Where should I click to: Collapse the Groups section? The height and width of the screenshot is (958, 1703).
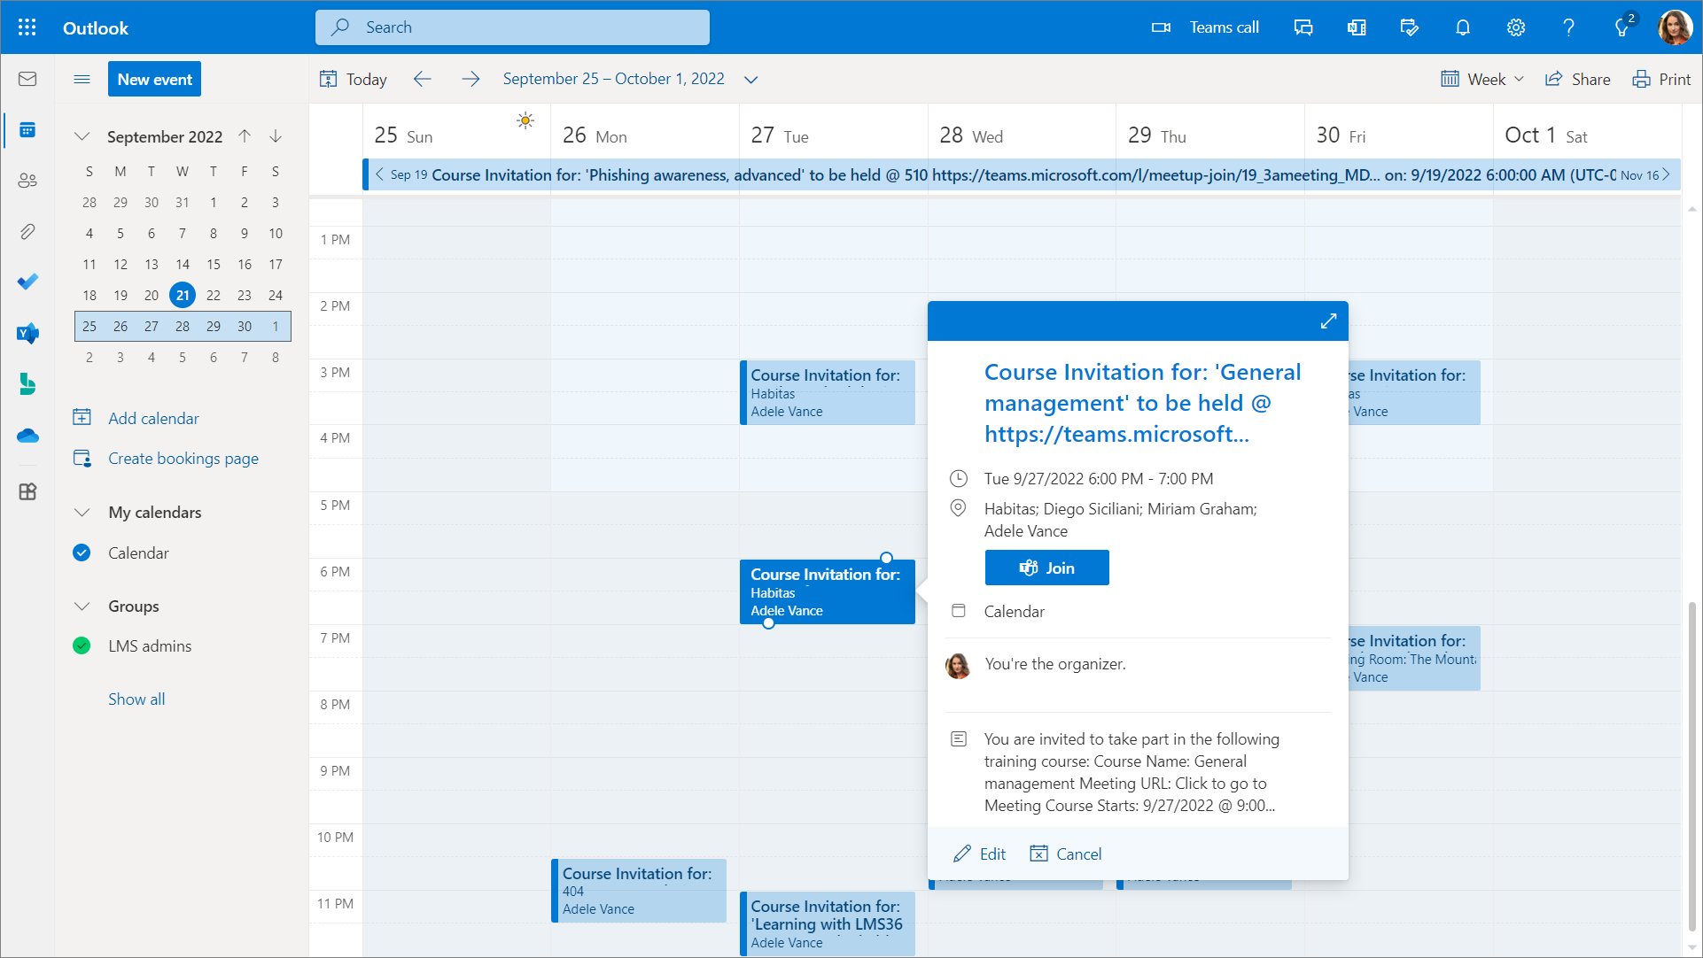click(82, 606)
